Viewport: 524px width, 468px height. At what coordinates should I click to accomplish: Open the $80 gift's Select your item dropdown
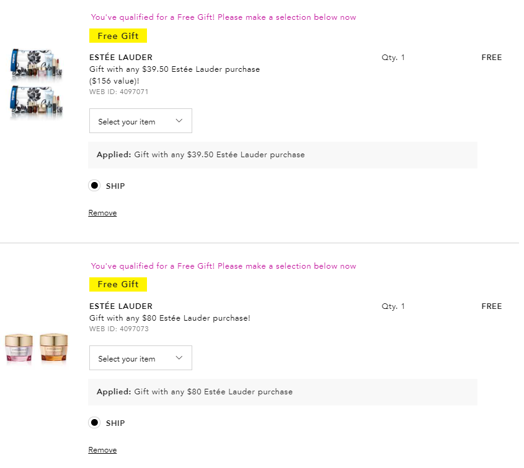coord(140,358)
